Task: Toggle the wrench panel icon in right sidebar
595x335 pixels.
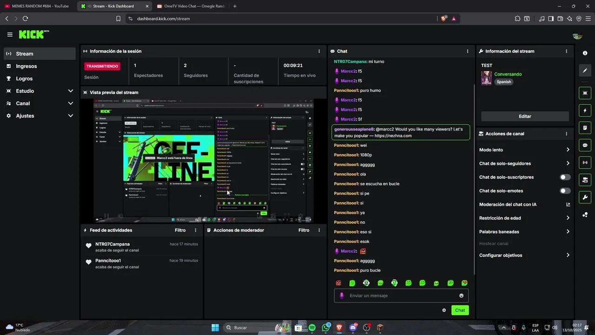Action: (585, 197)
